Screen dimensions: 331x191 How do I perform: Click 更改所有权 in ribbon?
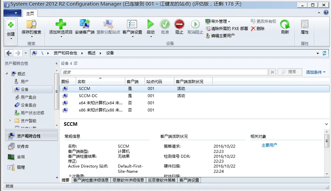click(x=264, y=21)
